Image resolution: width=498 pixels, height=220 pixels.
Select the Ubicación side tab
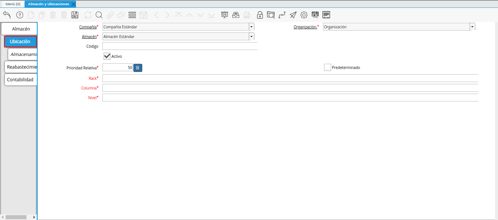click(20, 41)
